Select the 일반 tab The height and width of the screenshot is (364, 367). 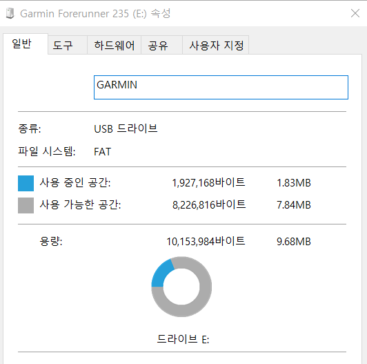26,44
